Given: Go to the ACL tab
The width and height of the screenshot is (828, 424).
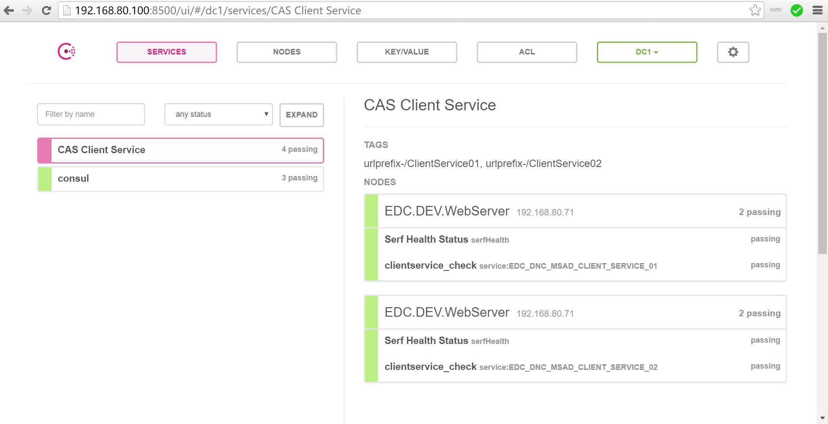Looking at the screenshot, I should (x=527, y=52).
